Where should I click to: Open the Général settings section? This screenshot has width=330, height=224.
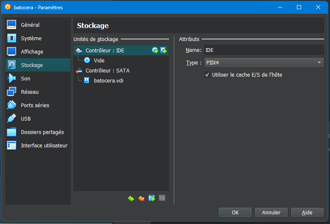38,25
